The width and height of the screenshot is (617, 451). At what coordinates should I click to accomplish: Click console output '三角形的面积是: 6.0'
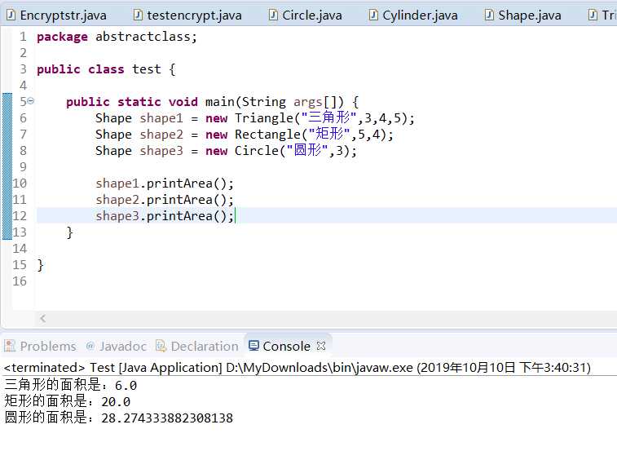click(x=71, y=385)
